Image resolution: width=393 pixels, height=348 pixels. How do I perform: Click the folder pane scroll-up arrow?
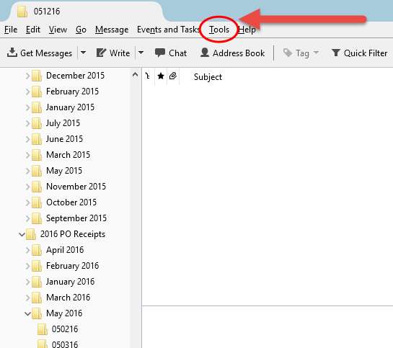pyautogui.click(x=135, y=75)
